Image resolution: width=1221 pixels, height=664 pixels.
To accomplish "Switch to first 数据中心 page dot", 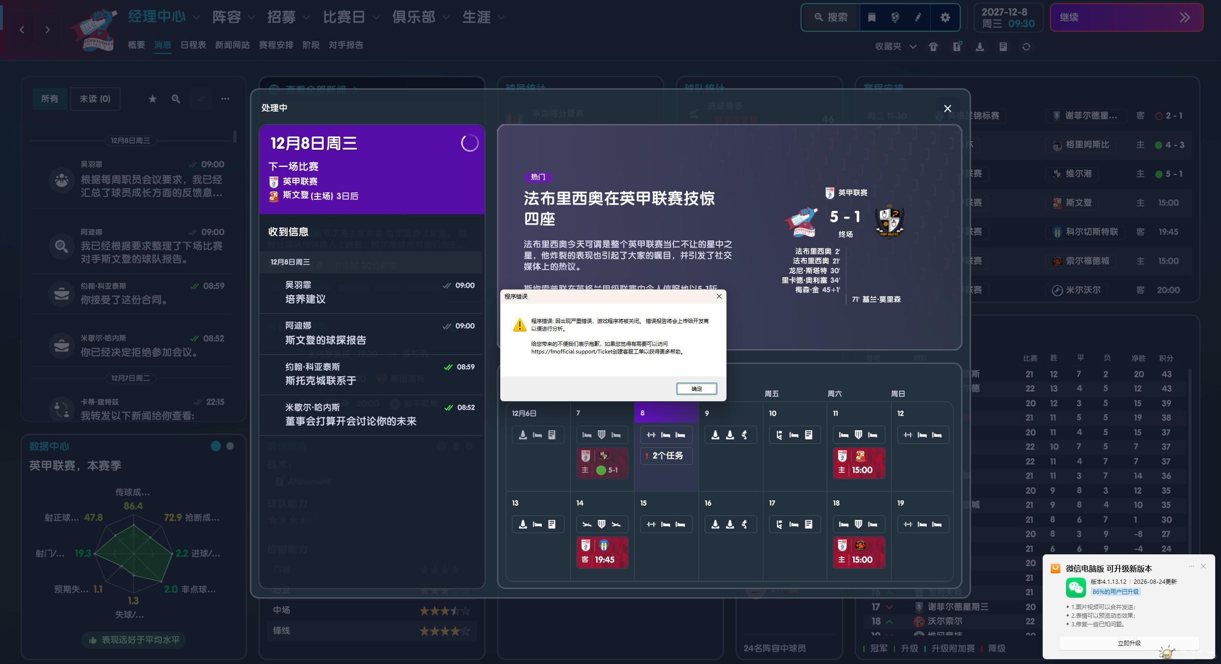I will coord(216,446).
